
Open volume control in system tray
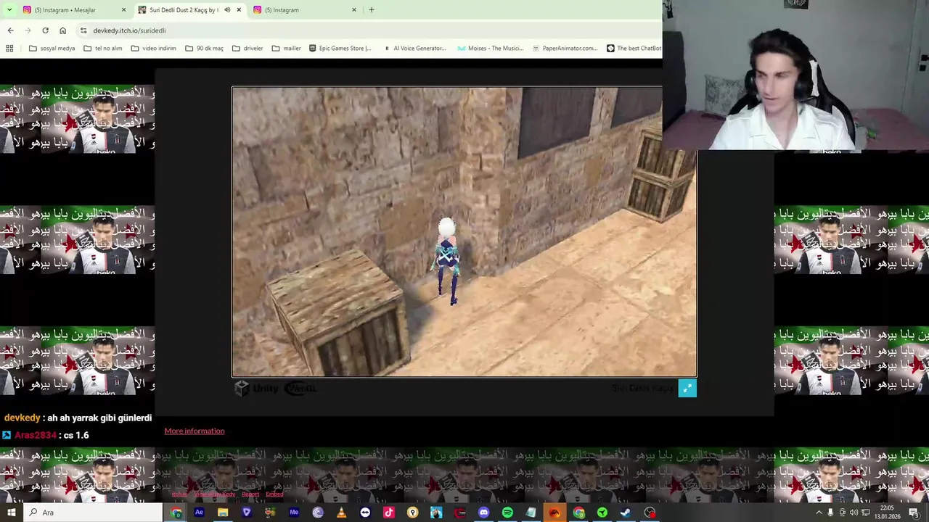click(x=854, y=513)
